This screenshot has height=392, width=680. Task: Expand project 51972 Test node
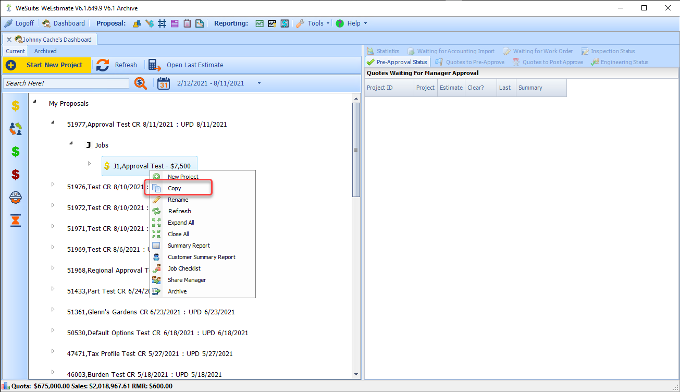coord(53,205)
